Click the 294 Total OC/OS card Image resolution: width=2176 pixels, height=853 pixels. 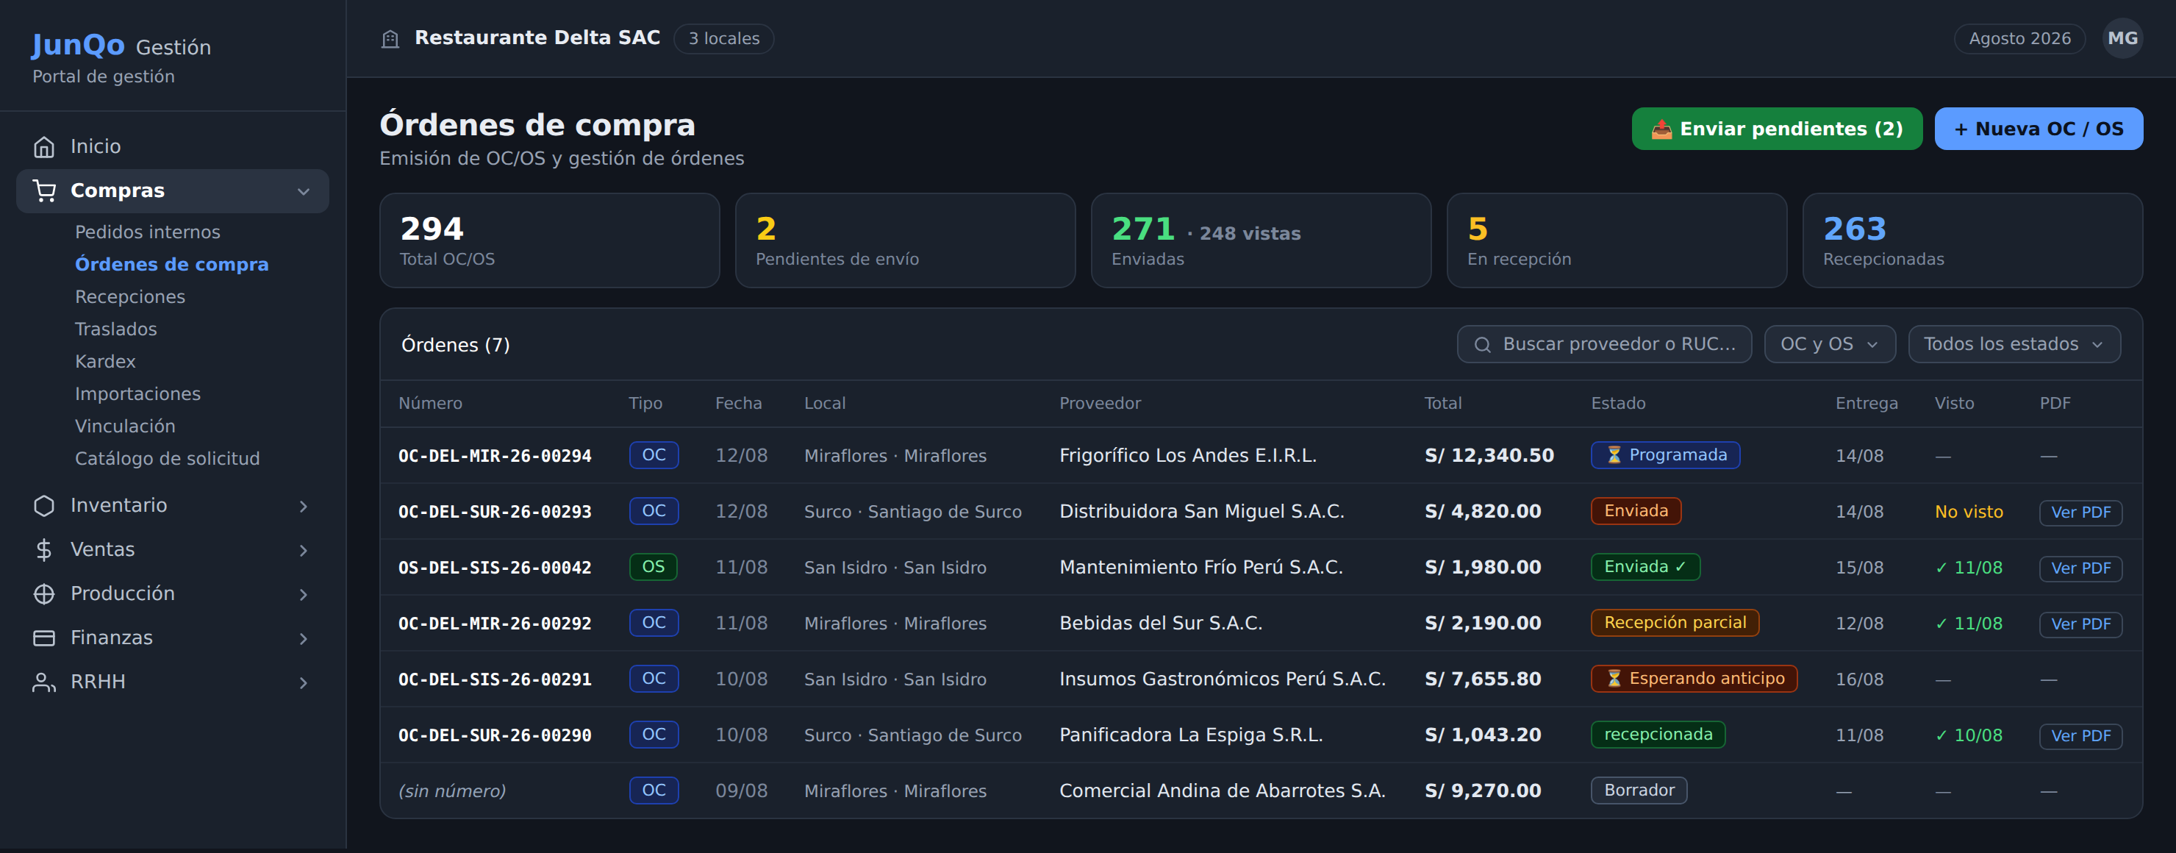pos(550,240)
